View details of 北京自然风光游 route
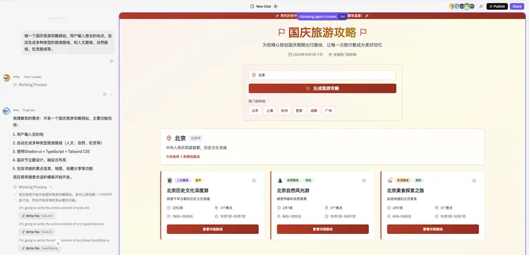Viewport: 529px width, 255px height. click(323, 229)
